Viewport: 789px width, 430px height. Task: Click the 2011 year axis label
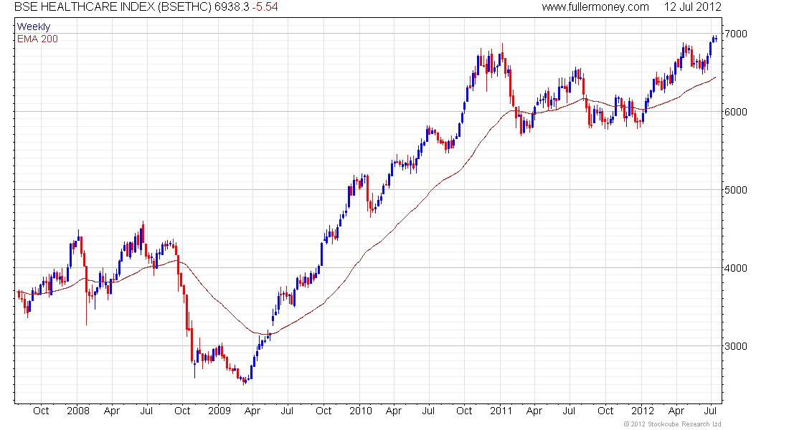(x=501, y=411)
